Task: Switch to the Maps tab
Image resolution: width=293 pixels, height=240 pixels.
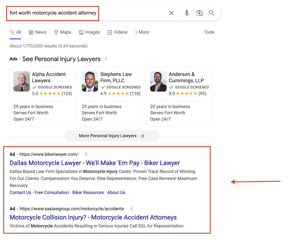Action: point(63,32)
